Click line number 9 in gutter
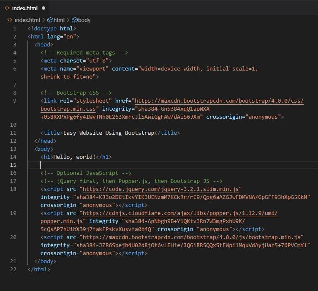The height and width of the screenshot is (291, 318). (15, 101)
